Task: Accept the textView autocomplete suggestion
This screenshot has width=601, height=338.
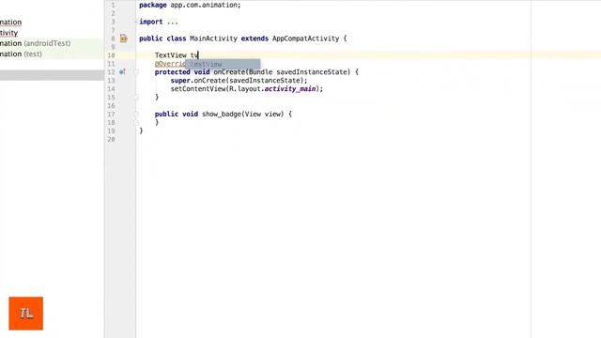Action: click(223, 64)
